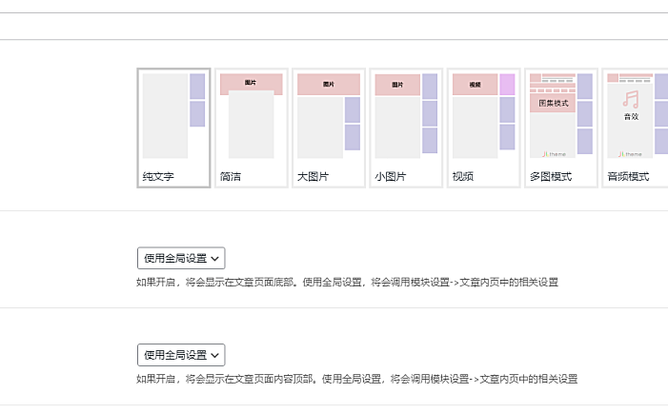Open the 使用全局设置 dropdown above the 内容顶部 note
The image size is (668, 413).
[181, 355]
